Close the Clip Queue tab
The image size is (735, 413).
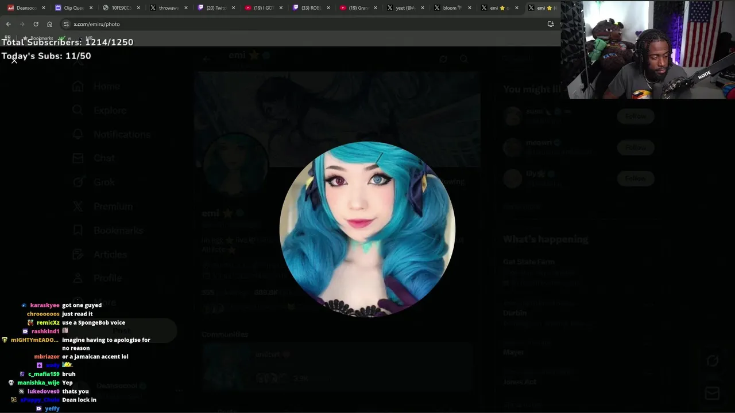[91, 8]
